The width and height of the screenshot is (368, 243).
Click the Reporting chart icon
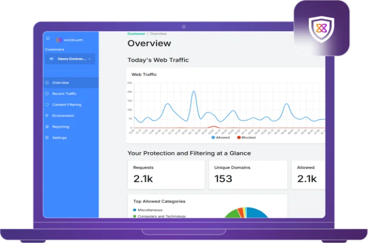click(47, 127)
